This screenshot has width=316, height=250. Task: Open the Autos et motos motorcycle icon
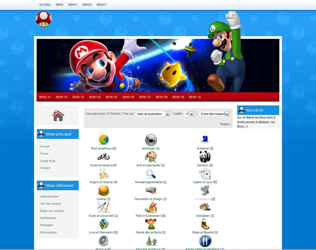[104, 157]
